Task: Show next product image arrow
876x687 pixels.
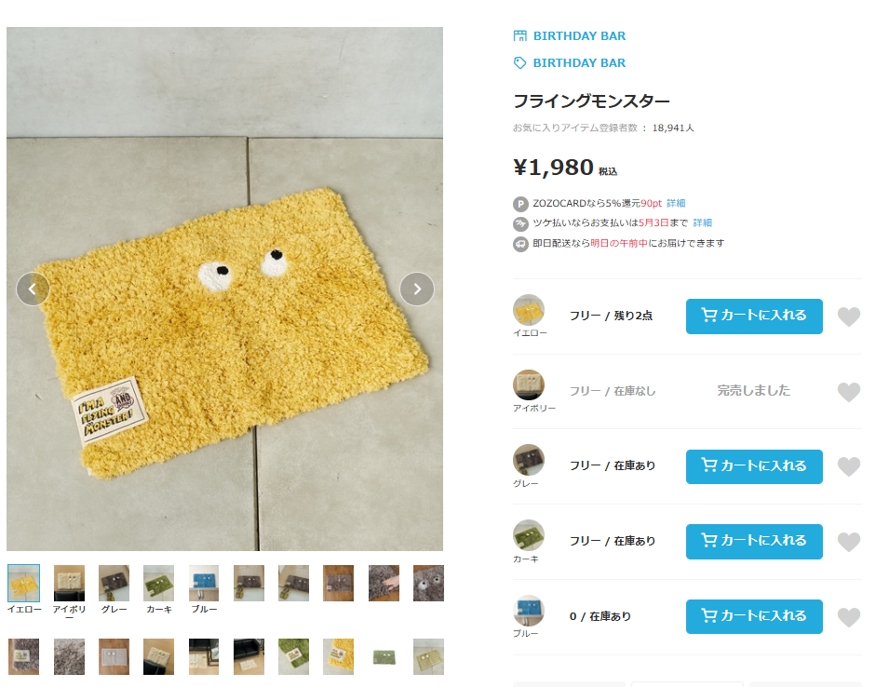Action: point(417,289)
